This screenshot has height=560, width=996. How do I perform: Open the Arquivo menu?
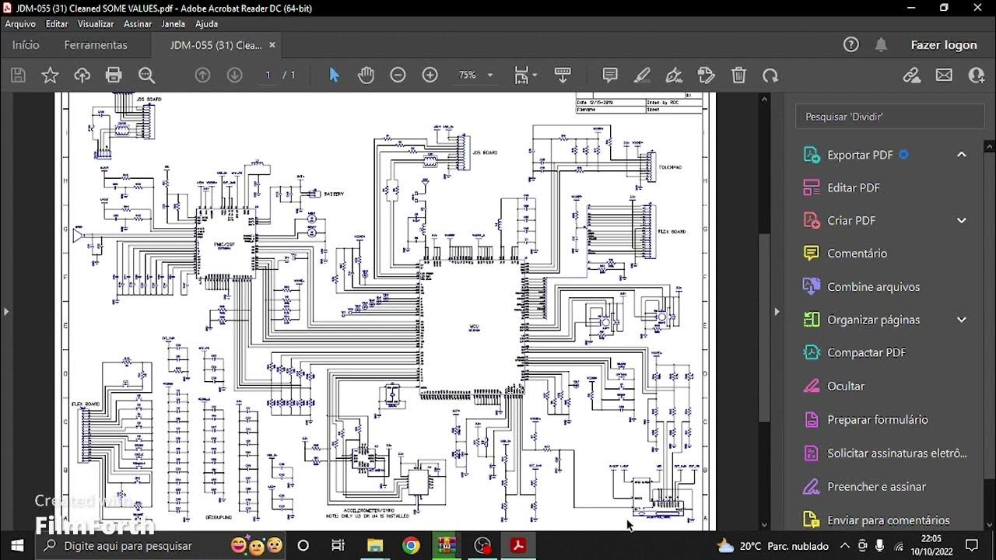[x=20, y=24]
